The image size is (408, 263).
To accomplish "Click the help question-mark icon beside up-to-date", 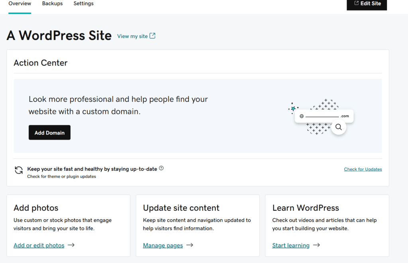I will point(161,168).
